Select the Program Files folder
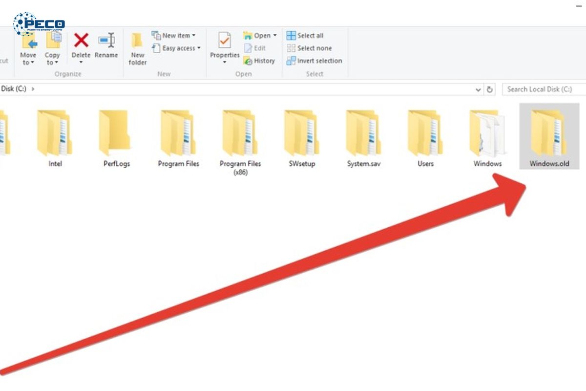 (178, 138)
